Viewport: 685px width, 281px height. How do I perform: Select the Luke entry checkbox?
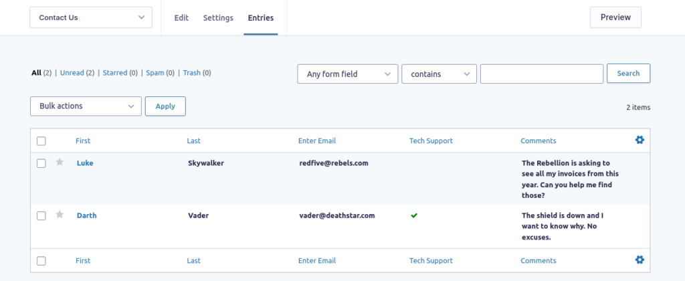(41, 163)
